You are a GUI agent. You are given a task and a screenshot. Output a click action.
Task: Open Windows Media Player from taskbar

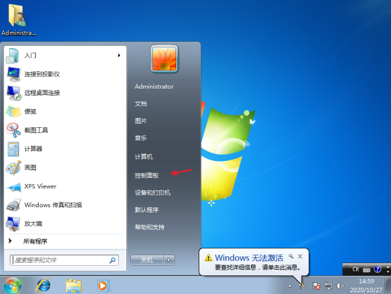103,285
